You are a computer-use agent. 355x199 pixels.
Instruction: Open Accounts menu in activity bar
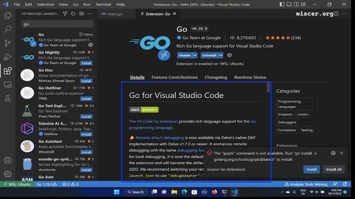point(7,160)
